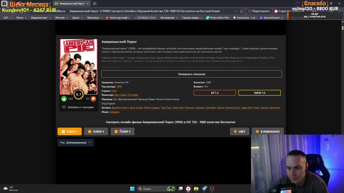Screen dimensions: 344x193
Task: Open the actor Джейсон Биггз link
Action: (x=120, y=108)
